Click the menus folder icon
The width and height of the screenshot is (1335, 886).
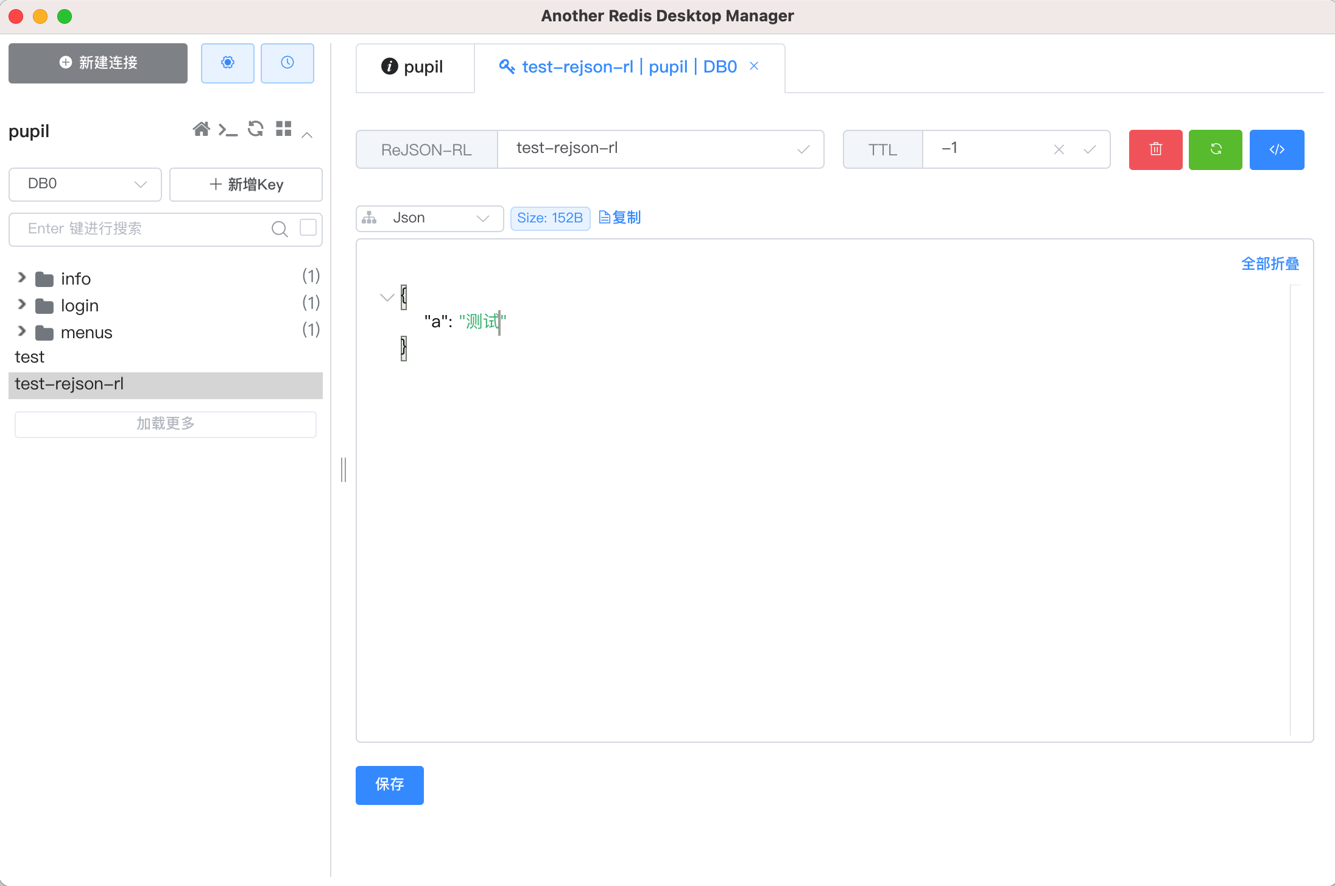click(x=44, y=333)
